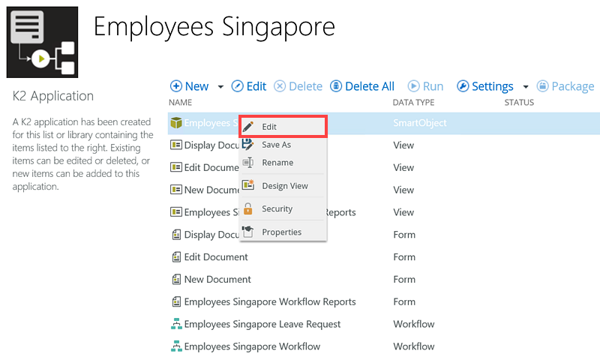Click the Package toolbar label
The image size is (600, 357).
click(573, 86)
